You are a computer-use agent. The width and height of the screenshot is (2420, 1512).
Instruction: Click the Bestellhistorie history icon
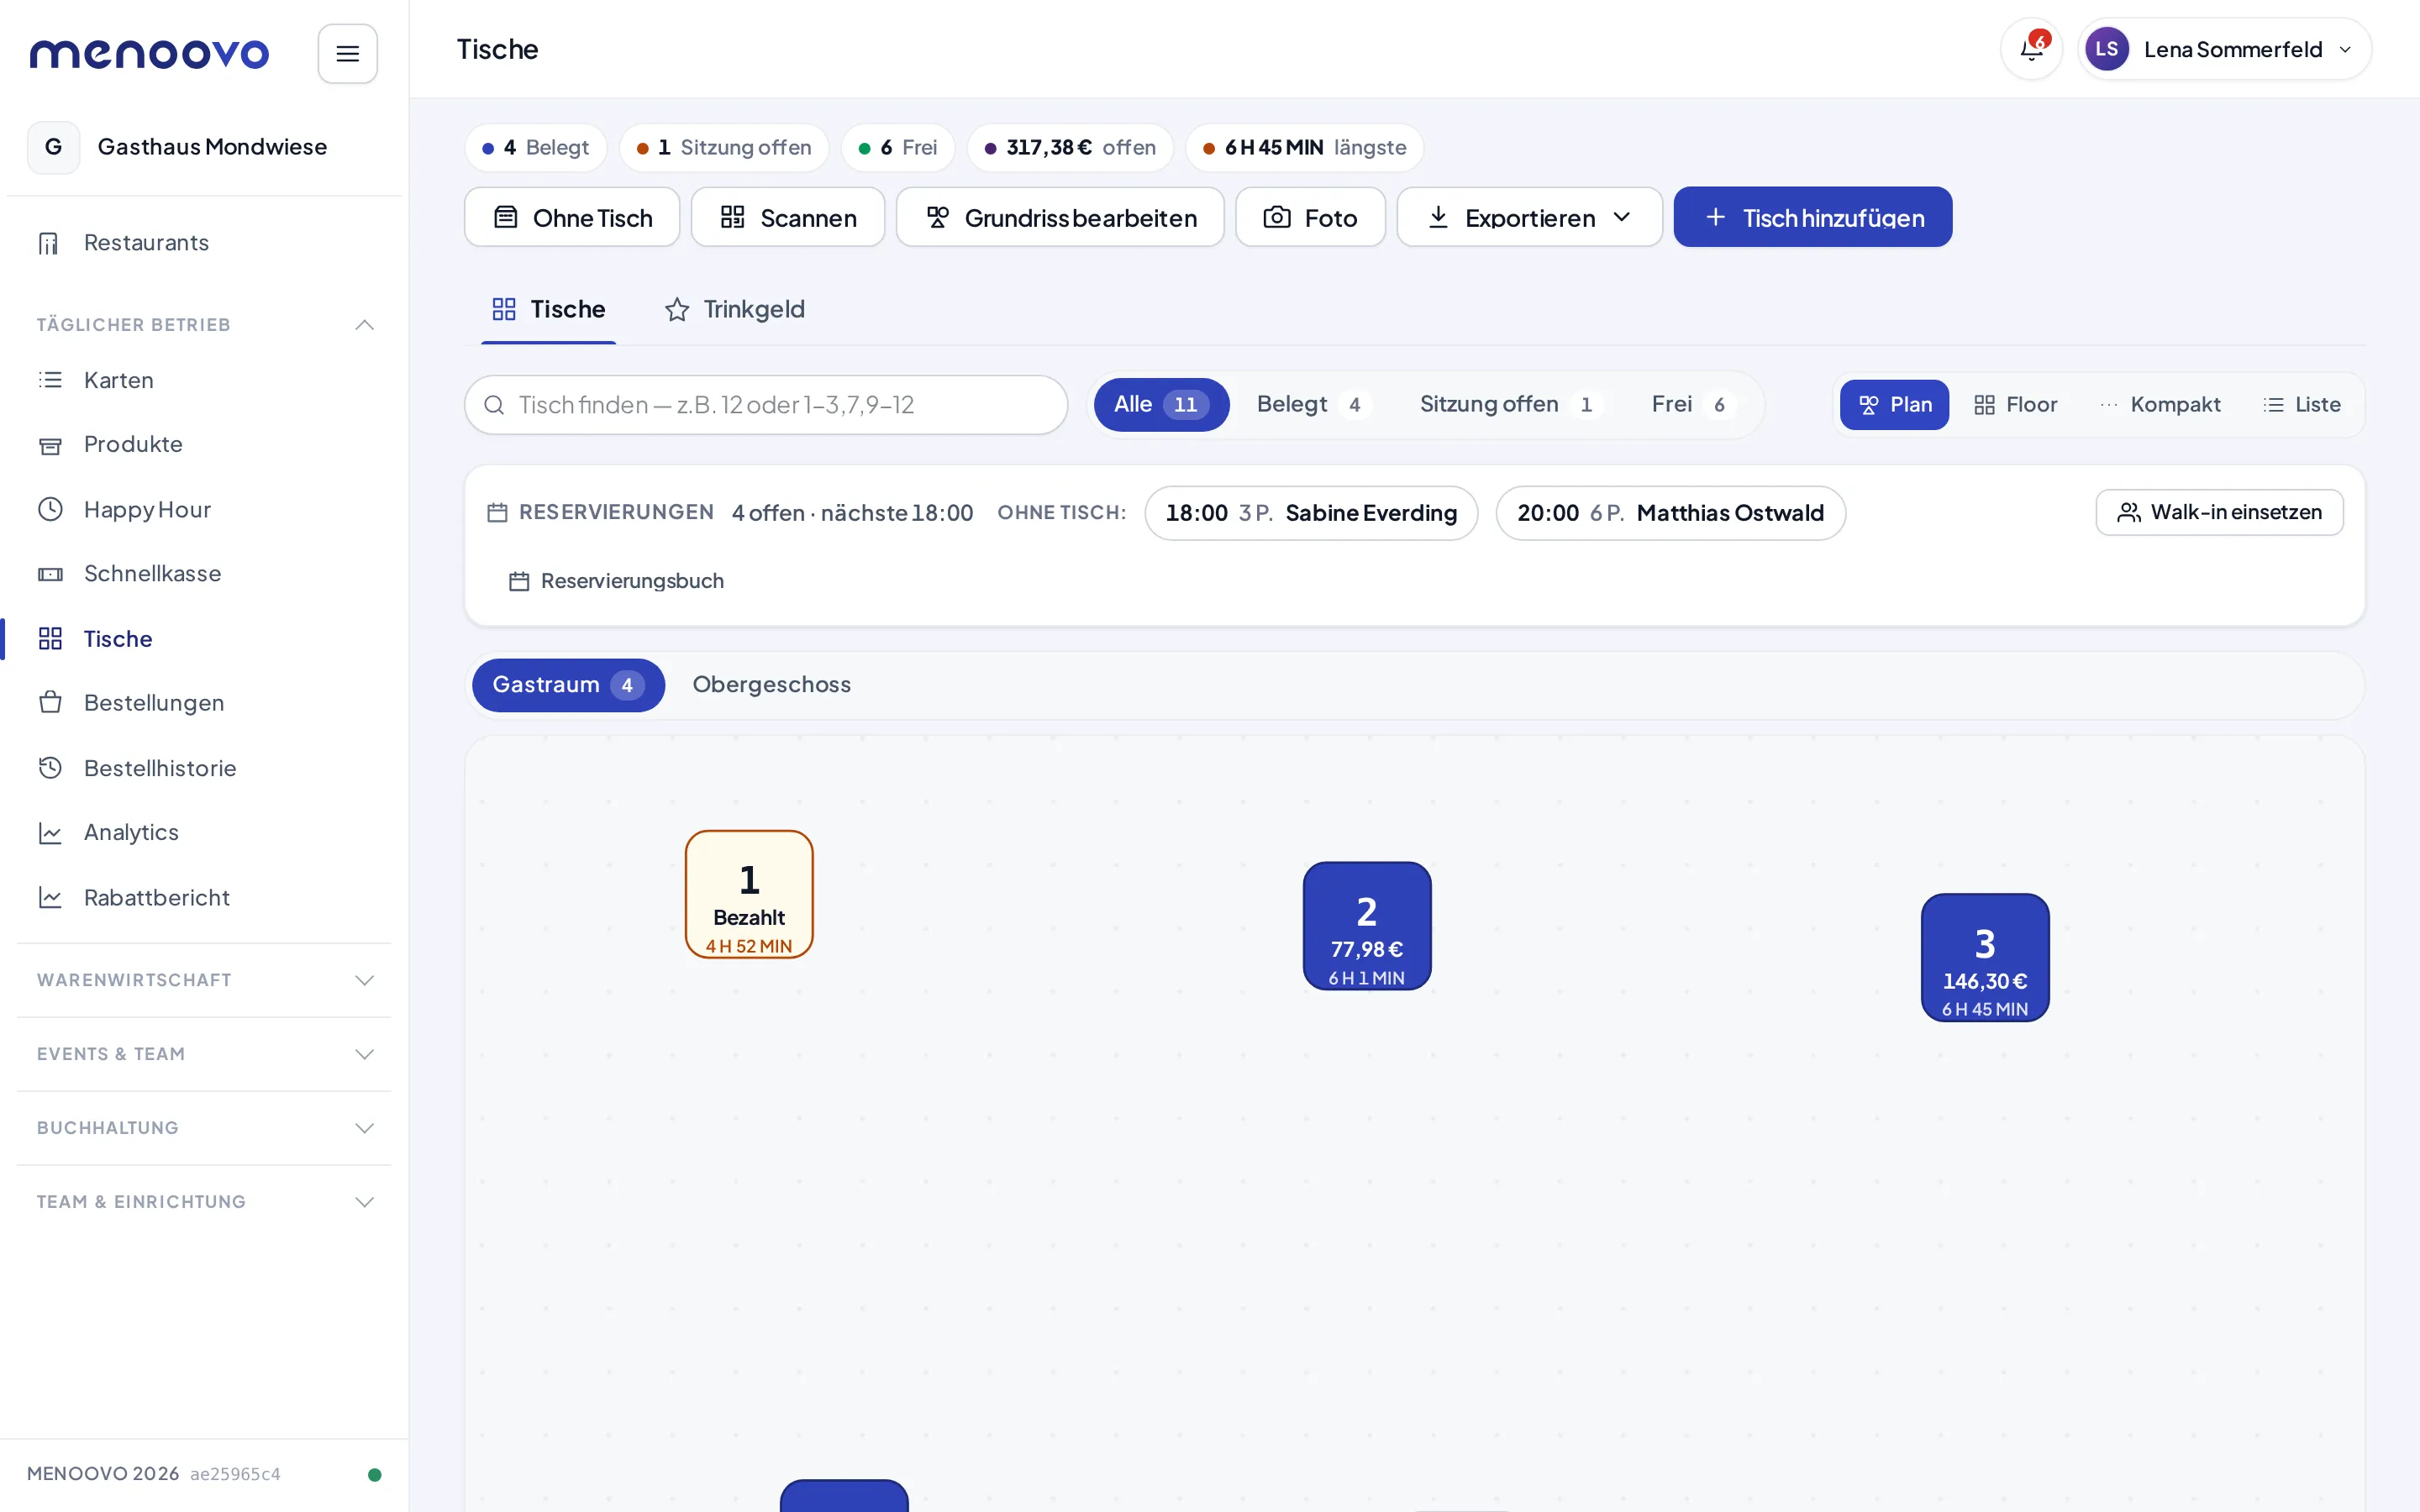coord(50,768)
